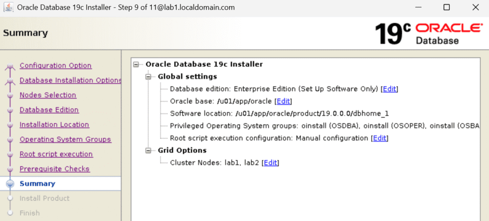Select the Software location row
489x221 pixels.
click(279, 113)
